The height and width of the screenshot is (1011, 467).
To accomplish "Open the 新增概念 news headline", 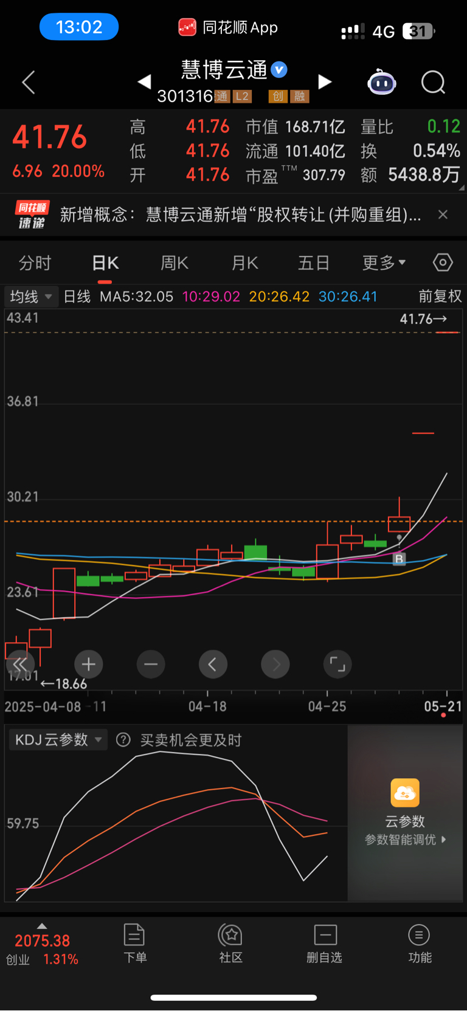I will pos(240,215).
